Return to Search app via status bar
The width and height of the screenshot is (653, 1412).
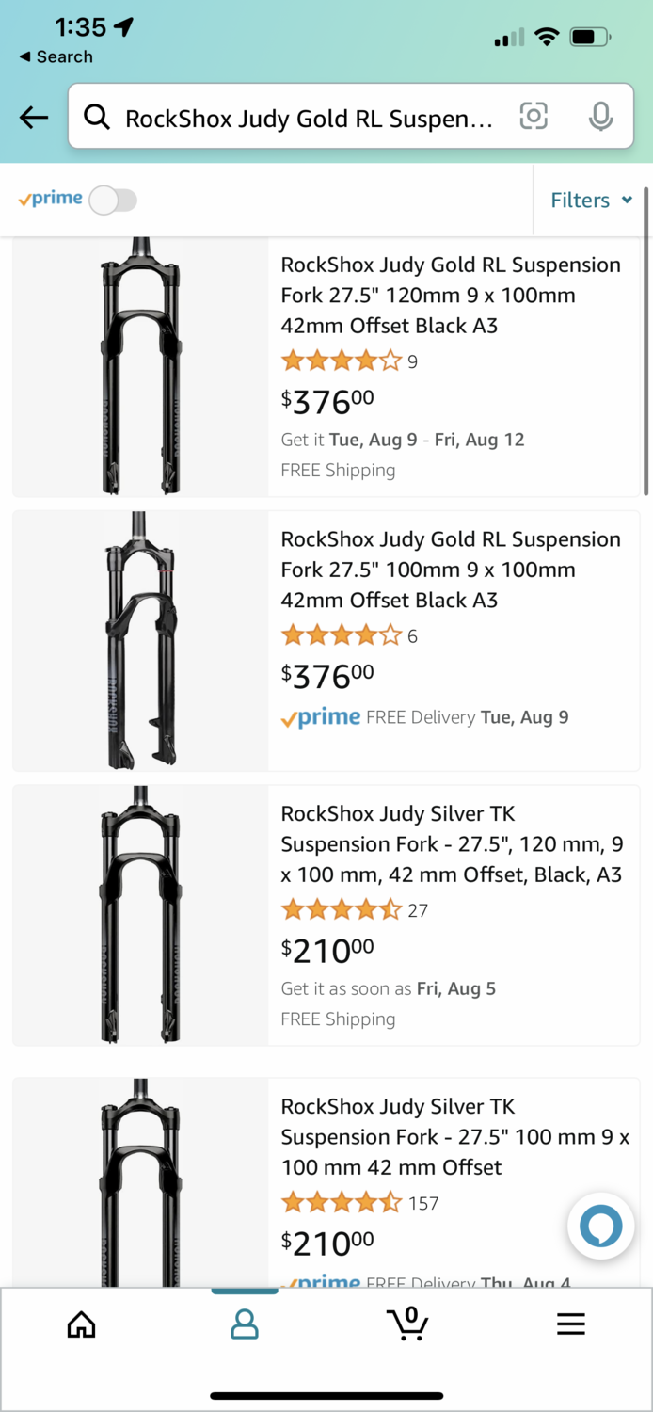click(56, 56)
